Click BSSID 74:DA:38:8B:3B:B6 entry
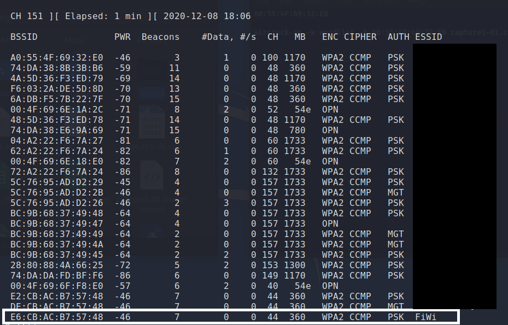508x325 pixels. [x=57, y=68]
